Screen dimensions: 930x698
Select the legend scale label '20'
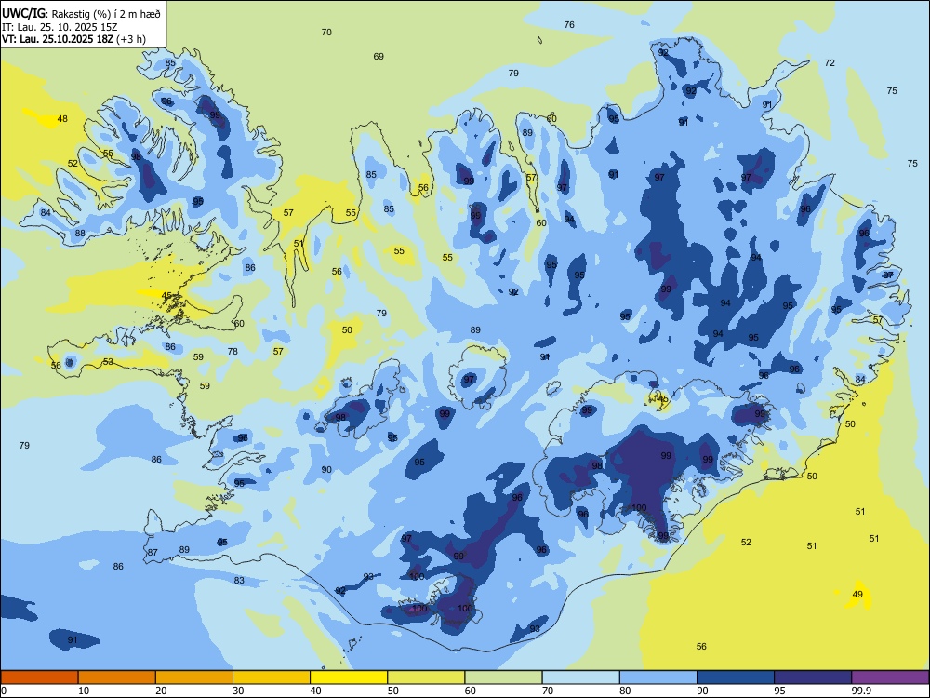(x=161, y=691)
